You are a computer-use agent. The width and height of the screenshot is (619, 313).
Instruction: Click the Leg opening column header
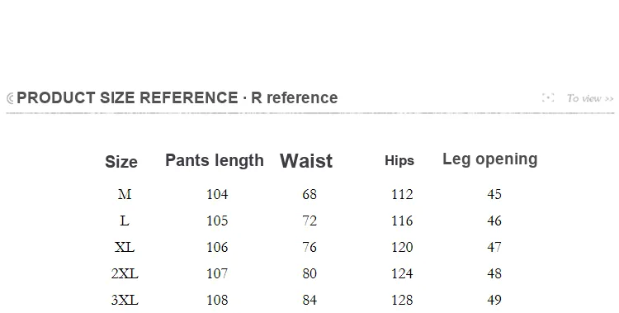(490, 159)
